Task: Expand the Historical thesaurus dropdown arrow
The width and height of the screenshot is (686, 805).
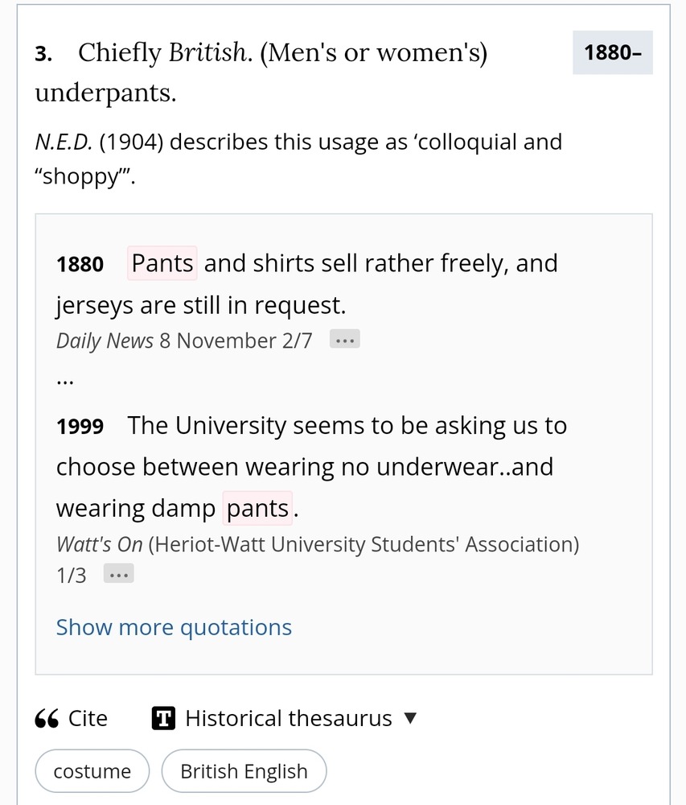Action: coord(410,718)
